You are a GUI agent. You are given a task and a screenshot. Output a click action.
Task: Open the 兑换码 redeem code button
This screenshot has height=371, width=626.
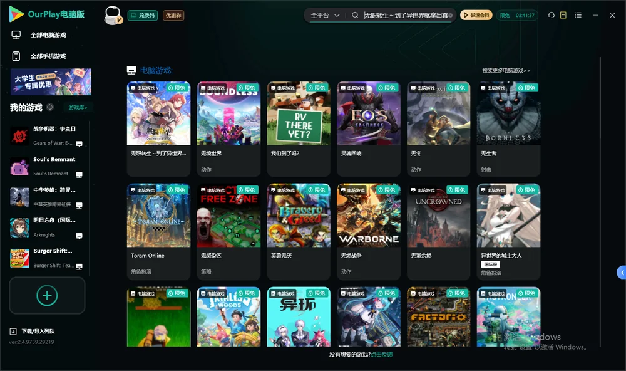click(x=143, y=16)
